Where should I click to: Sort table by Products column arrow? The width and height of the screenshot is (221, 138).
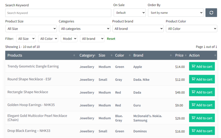click(x=74, y=55)
